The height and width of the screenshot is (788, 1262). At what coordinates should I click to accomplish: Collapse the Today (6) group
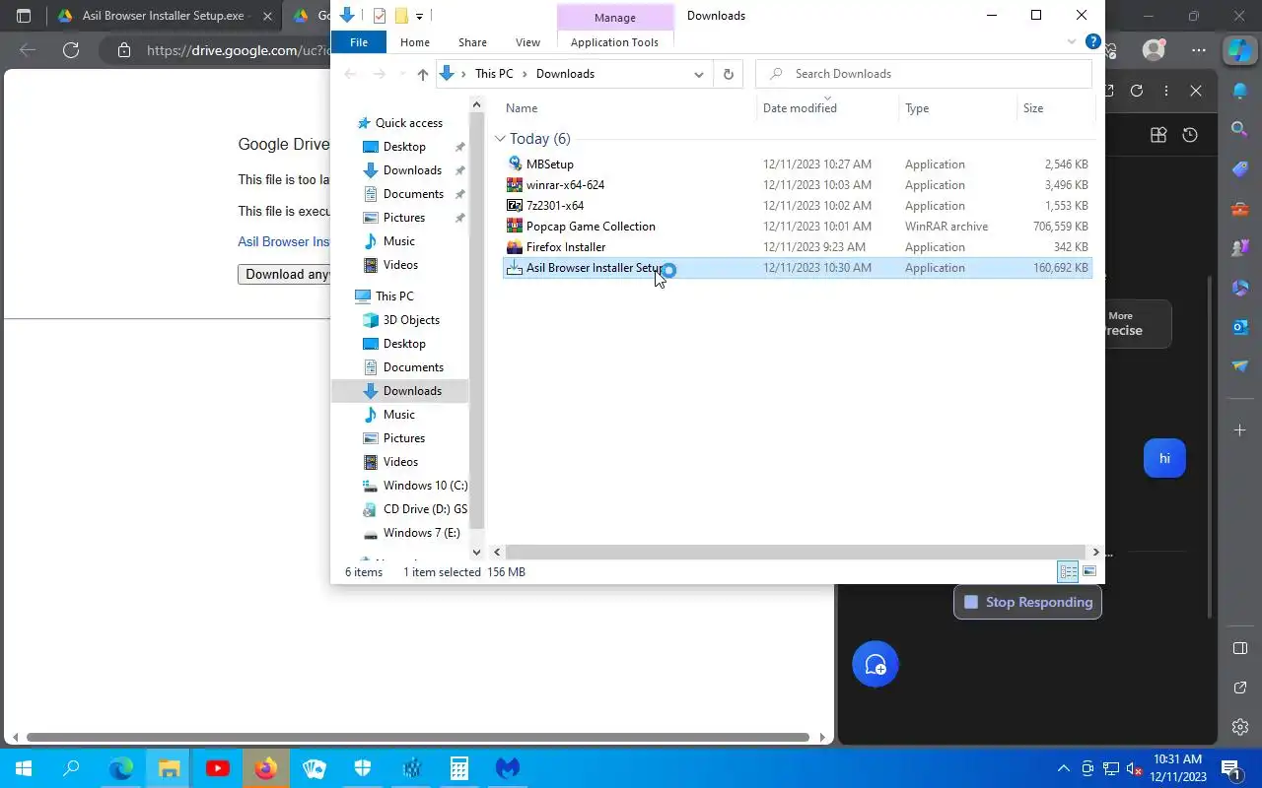point(501,139)
